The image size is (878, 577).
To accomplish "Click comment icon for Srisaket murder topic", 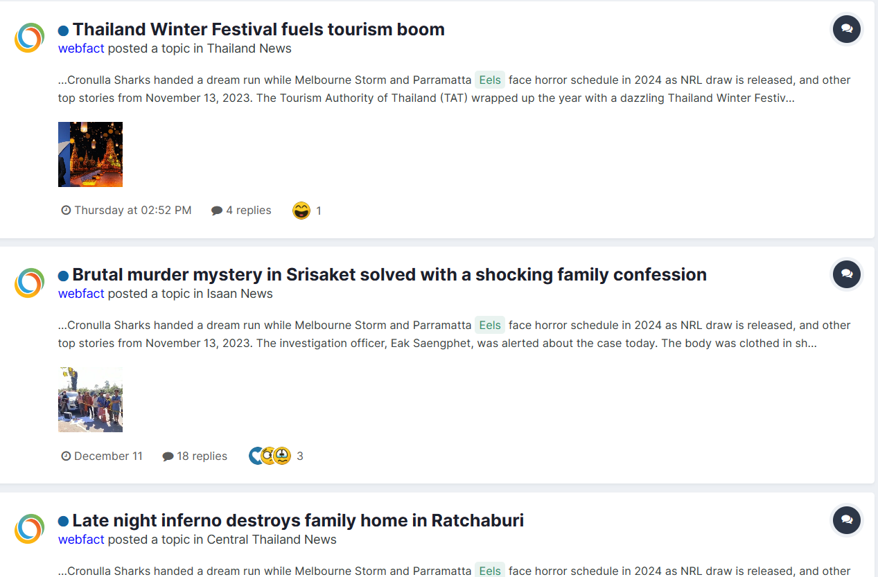I will tap(846, 274).
